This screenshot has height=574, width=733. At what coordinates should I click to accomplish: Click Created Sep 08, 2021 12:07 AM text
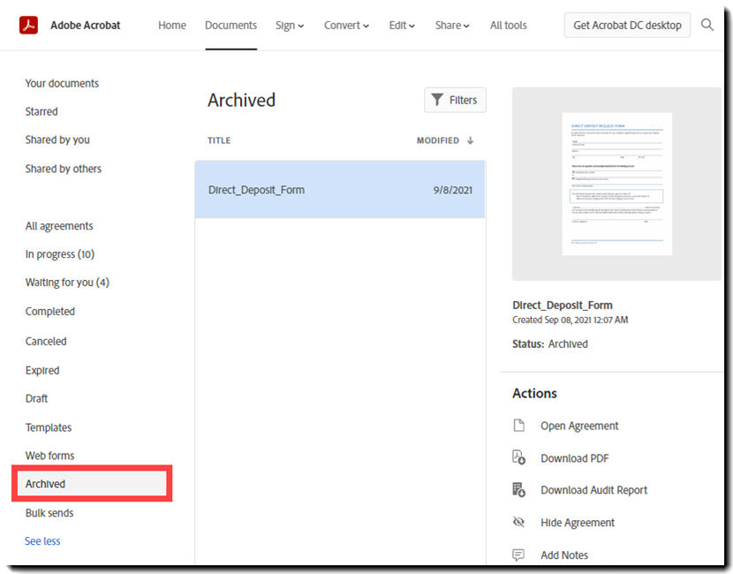pyautogui.click(x=570, y=320)
